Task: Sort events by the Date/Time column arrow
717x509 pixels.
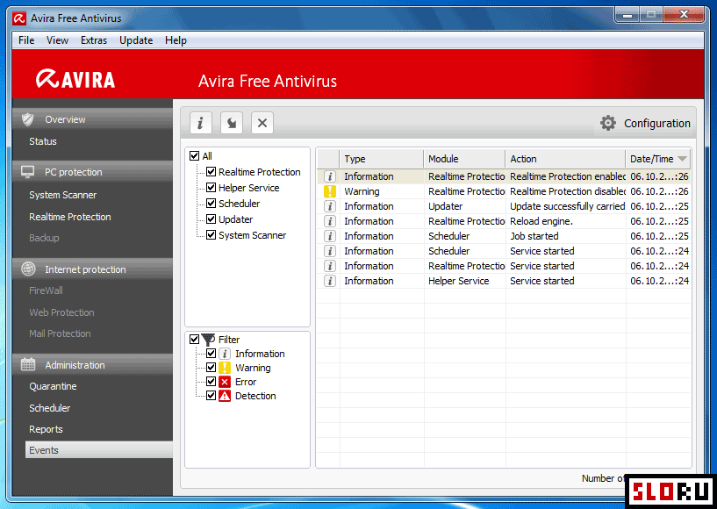Action: point(682,159)
